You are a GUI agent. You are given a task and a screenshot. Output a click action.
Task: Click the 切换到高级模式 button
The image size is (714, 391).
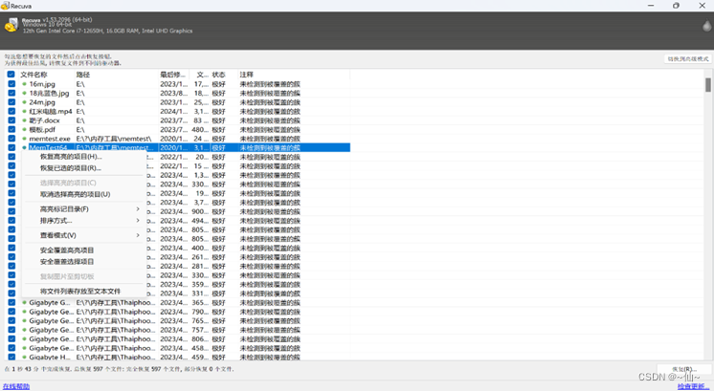click(x=688, y=59)
